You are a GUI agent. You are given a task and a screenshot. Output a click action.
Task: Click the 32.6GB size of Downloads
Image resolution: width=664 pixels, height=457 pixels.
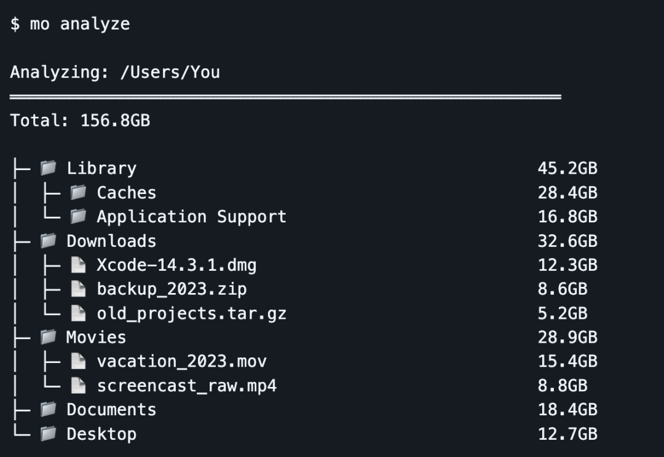(567, 241)
